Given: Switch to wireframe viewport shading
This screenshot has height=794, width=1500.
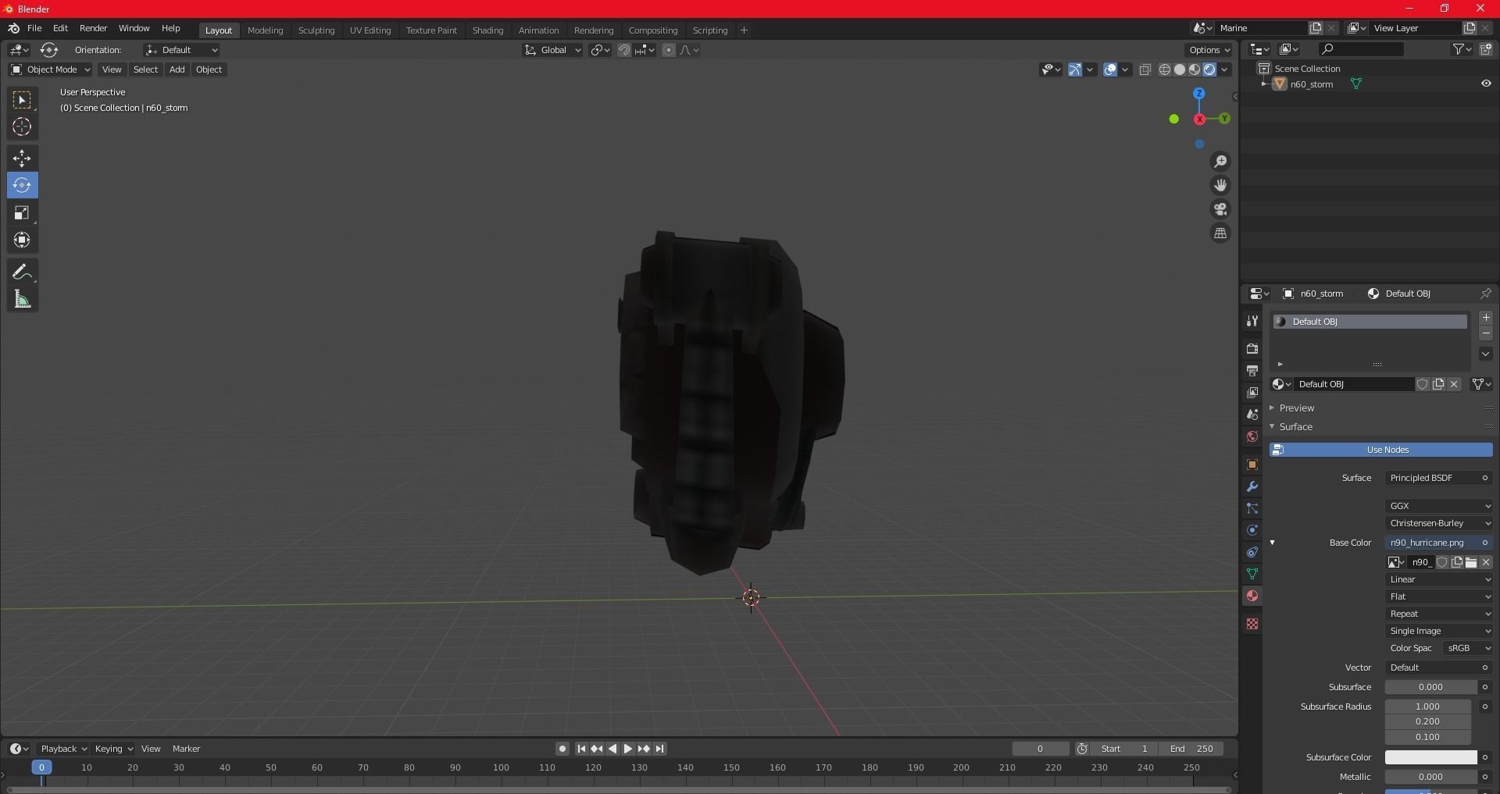Looking at the screenshot, I should click(1165, 69).
